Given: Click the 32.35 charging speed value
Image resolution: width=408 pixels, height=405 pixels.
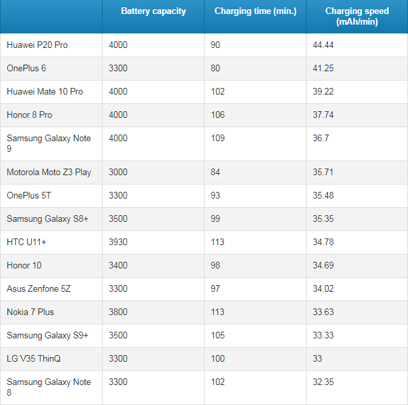Looking at the screenshot, I should (323, 382).
